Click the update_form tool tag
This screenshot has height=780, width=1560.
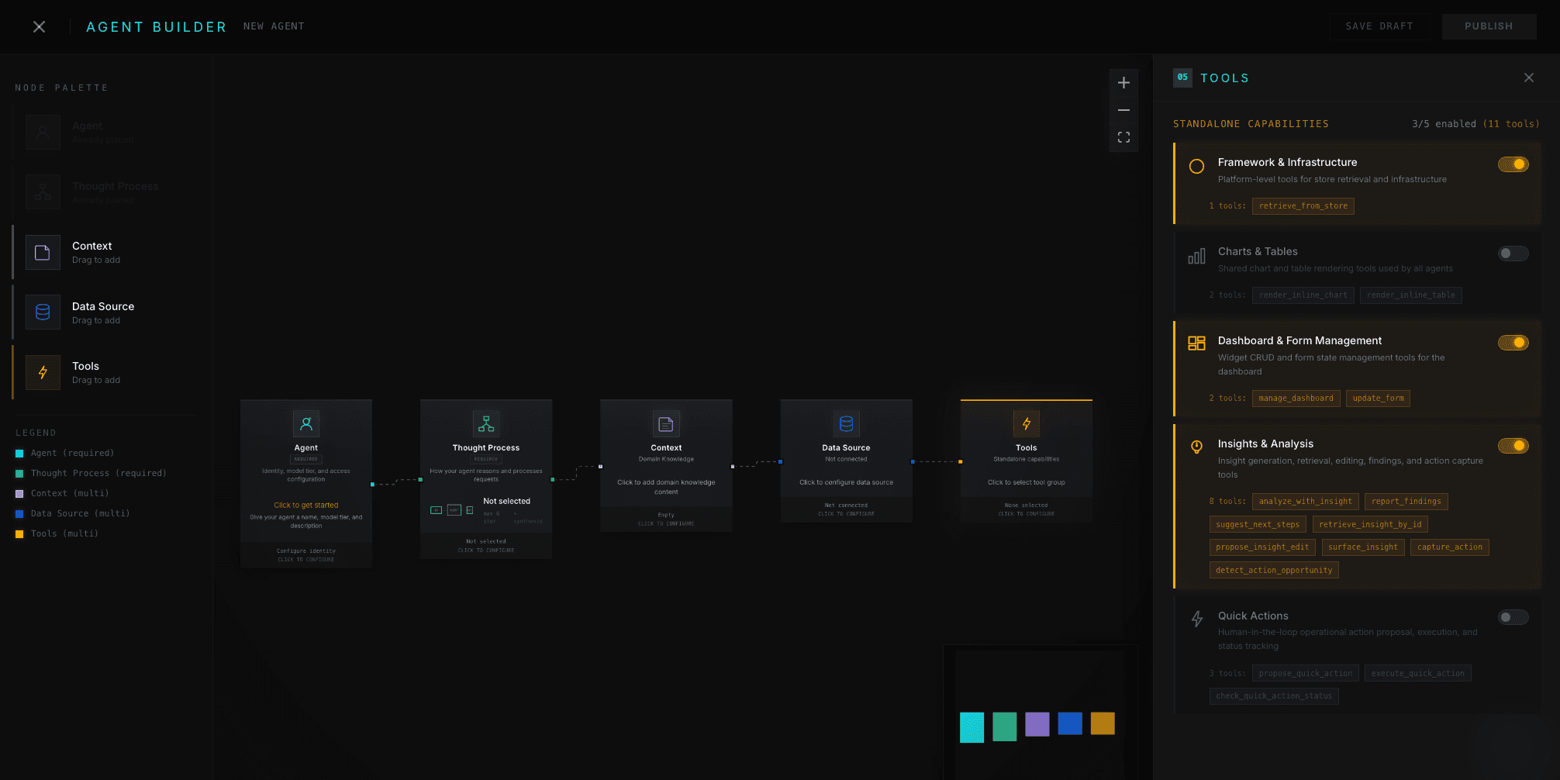[1378, 399]
